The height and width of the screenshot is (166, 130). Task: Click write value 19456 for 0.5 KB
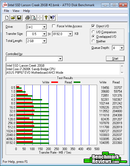[105, 88]
